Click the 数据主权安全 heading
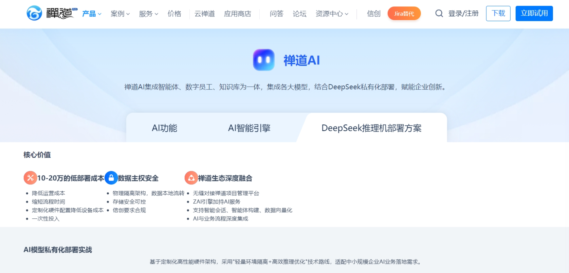 [138, 178]
